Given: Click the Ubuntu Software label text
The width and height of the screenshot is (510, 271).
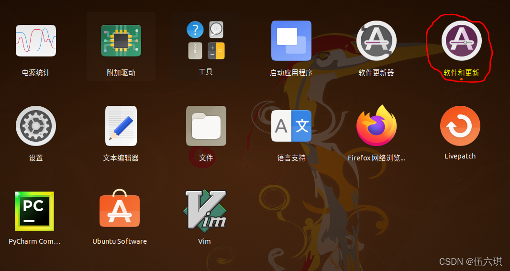Looking at the screenshot, I should pos(120,241).
